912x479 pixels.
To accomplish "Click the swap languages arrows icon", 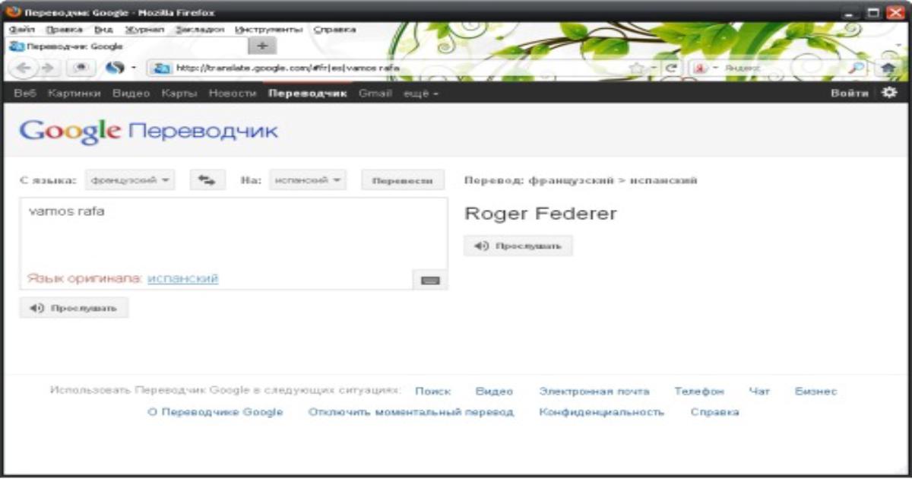I will click(207, 180).
